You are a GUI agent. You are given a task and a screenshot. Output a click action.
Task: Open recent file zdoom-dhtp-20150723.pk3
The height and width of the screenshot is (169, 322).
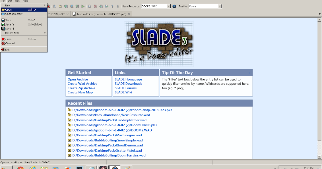[122, 110]
